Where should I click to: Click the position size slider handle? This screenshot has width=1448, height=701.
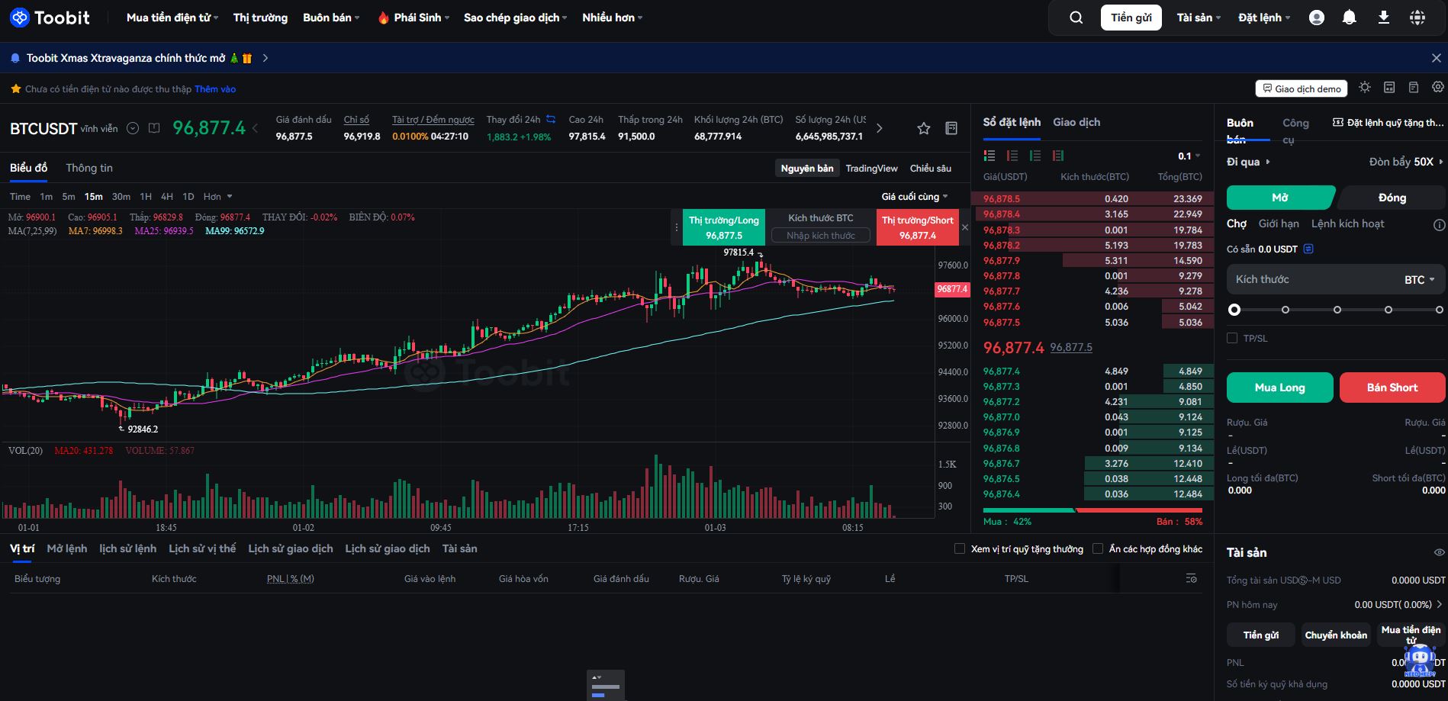tap(1234, 310)
